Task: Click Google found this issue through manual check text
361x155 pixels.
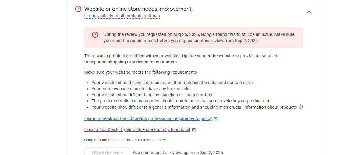Action: coord(126,140)
